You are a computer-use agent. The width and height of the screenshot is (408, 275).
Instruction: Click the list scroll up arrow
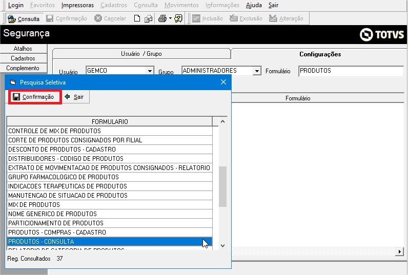223,121
